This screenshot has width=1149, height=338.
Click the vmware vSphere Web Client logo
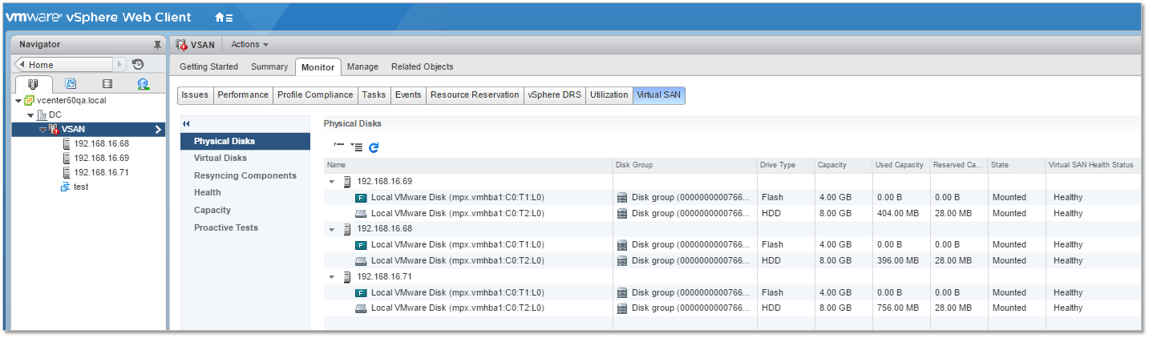click(99, 17)
